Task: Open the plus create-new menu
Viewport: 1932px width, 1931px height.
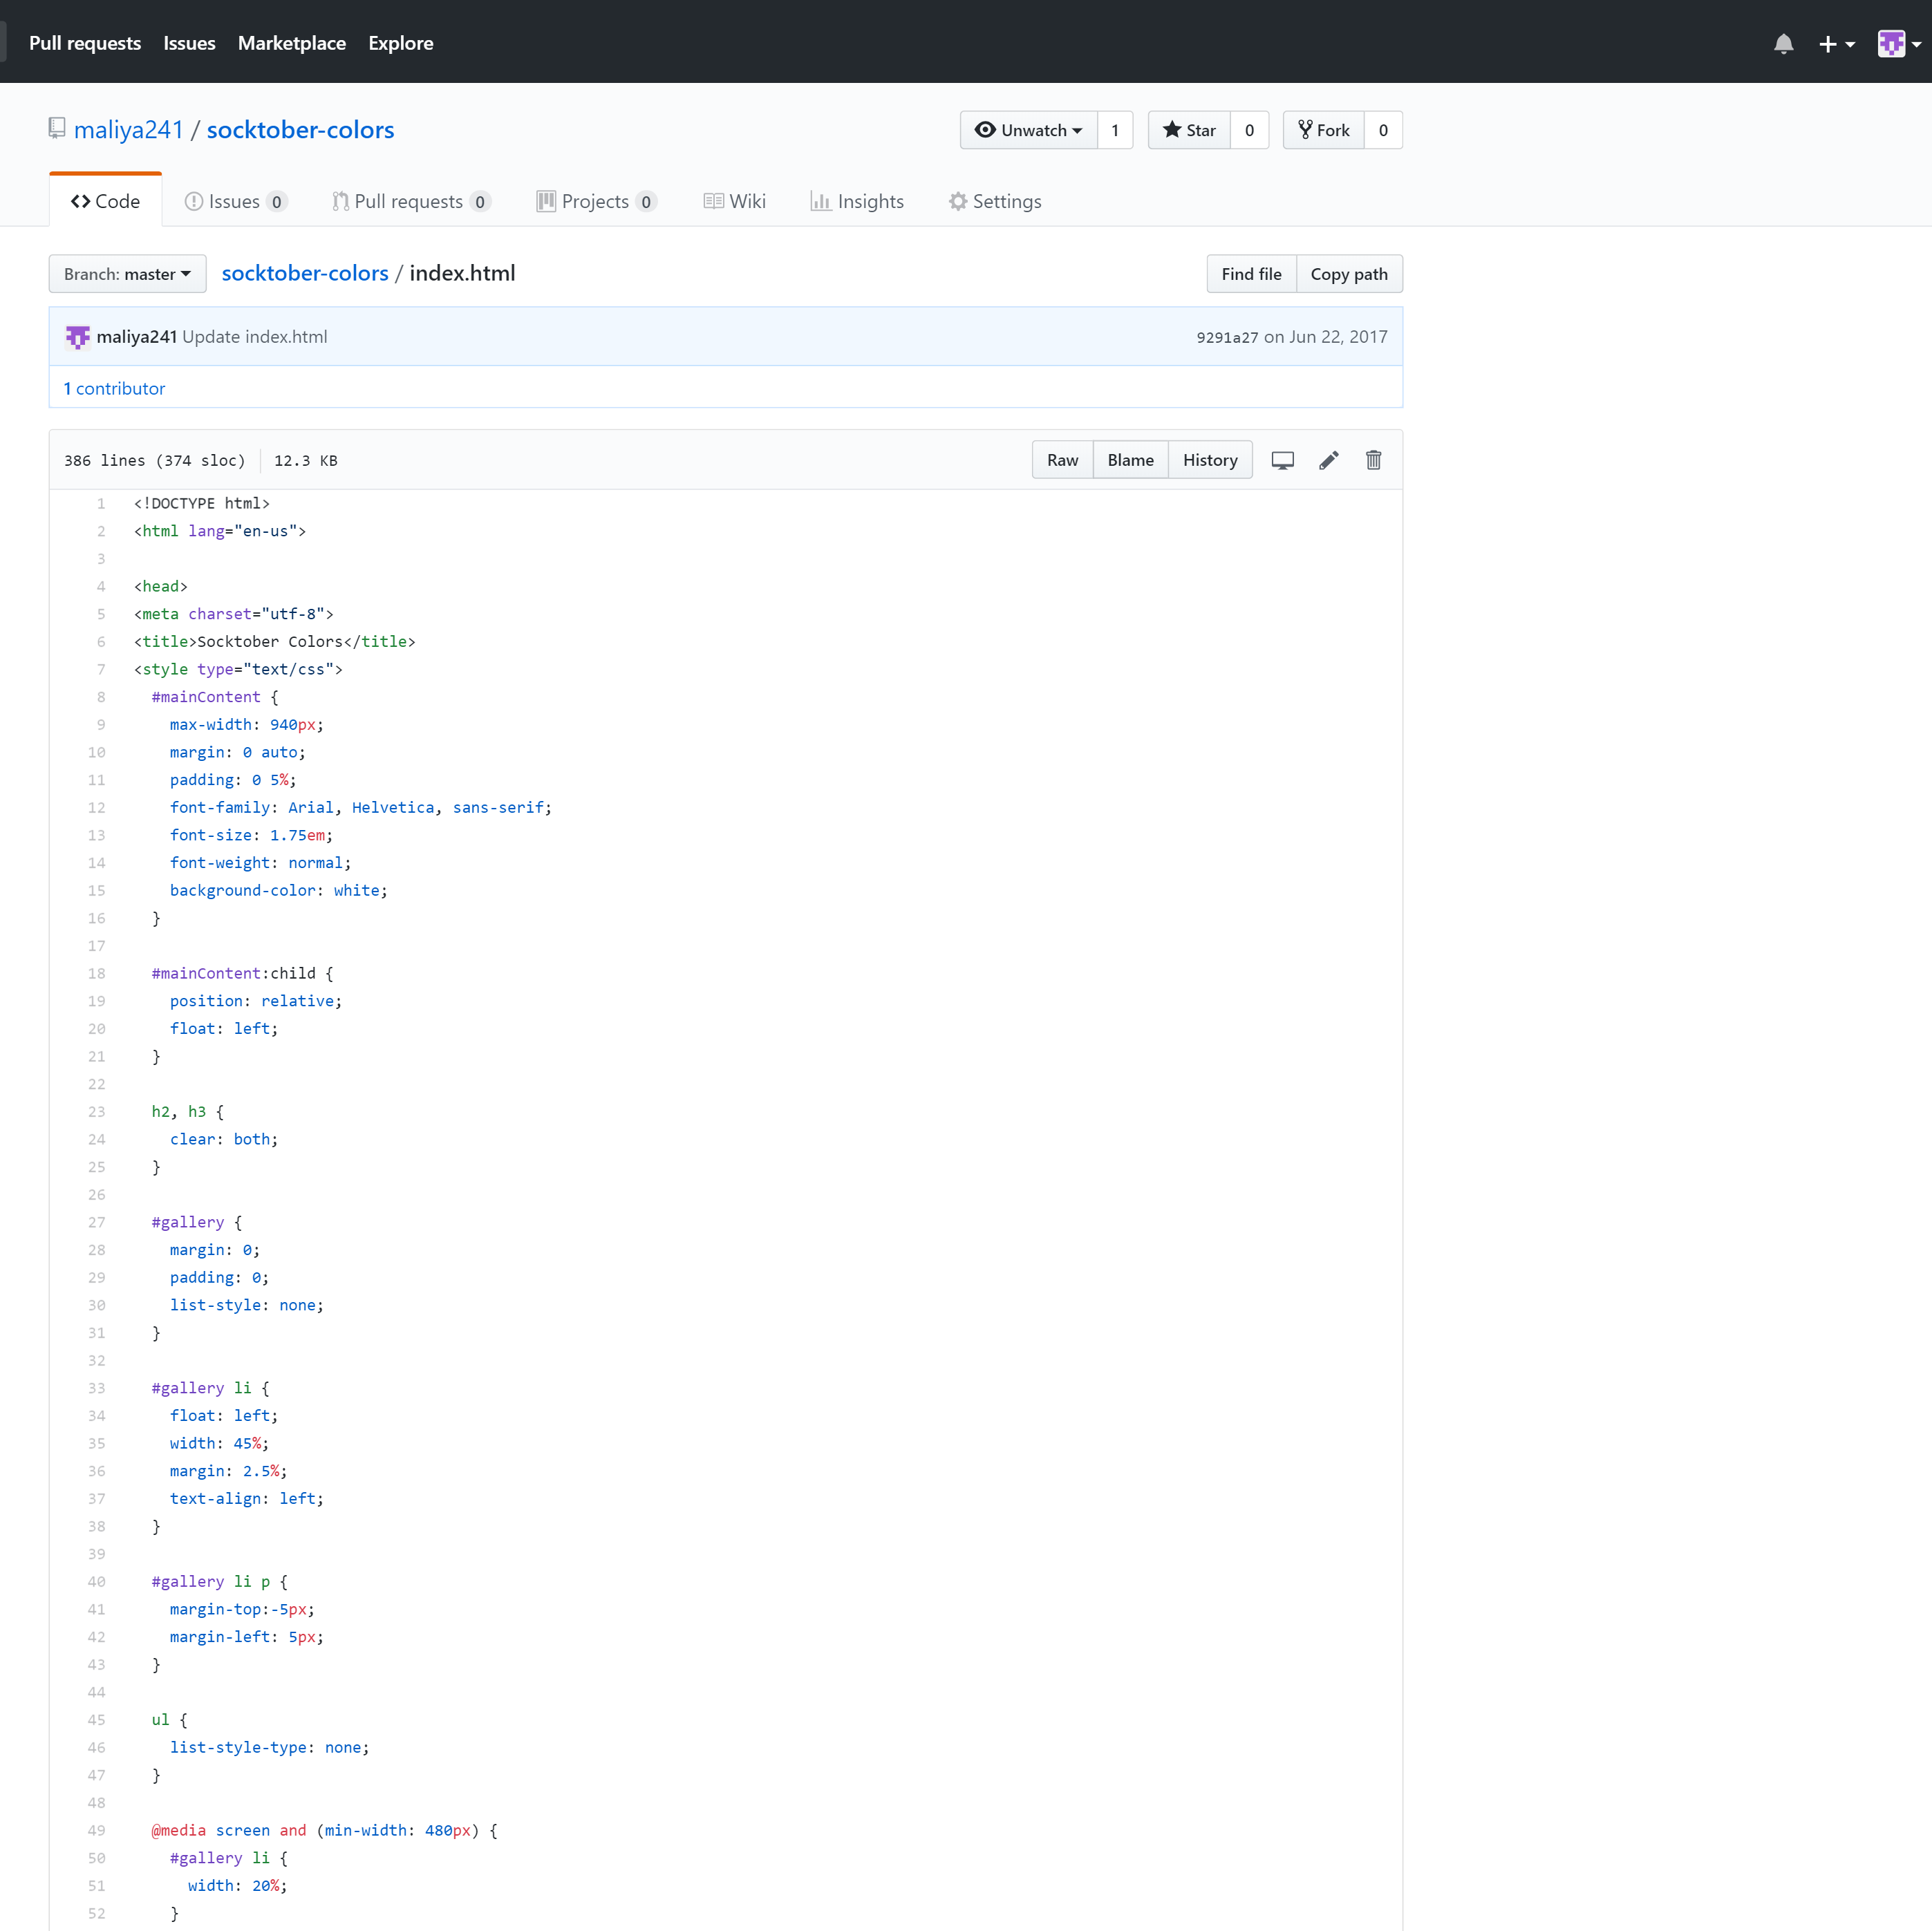Action: coord(1836,44)
